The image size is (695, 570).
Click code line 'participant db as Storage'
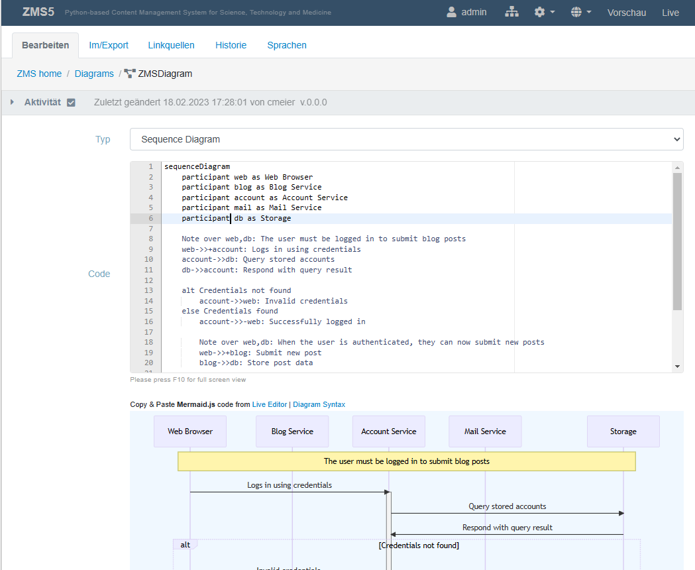237,218
